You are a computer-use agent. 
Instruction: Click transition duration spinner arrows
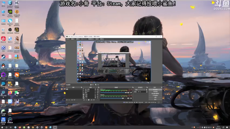pos(147,92)
